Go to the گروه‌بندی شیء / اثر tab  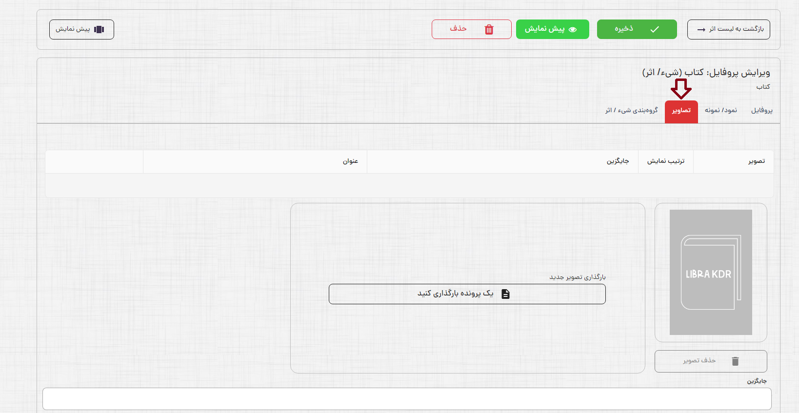(x=631, y=111)
